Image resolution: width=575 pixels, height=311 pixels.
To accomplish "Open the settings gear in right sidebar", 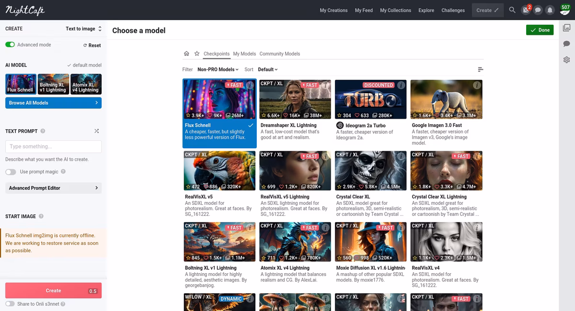I will pyautogui.click(x=566, y=60).
